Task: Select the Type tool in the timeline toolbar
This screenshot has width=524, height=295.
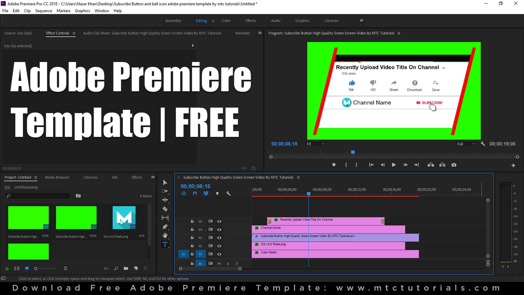Action: pyautogui.click(x=165, y=244)
